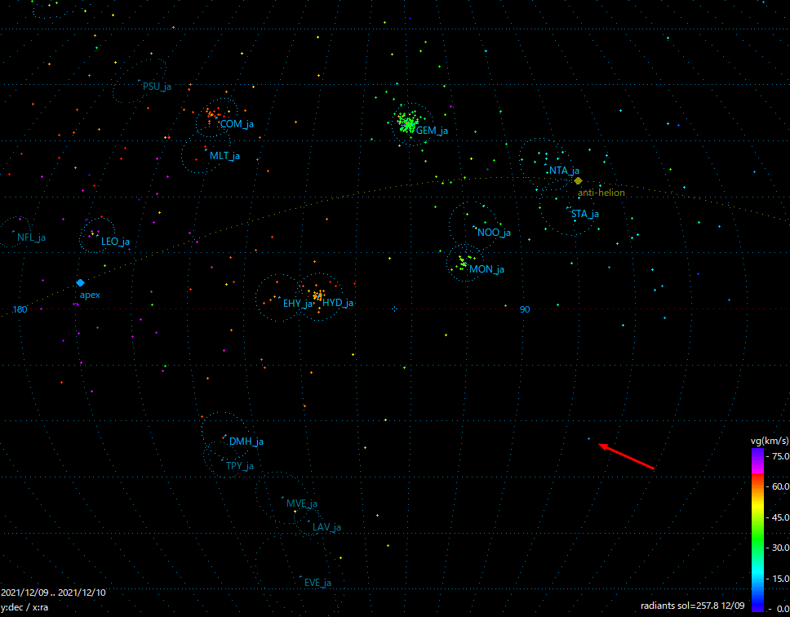Viewport: 790px width, 617px height.
Task: Click the EVE_ja shower label
Action: [x=317, y=584]
